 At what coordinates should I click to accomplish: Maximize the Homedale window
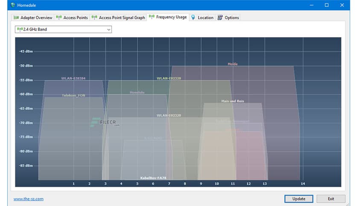pyautogui.click(x=327, y=5)
